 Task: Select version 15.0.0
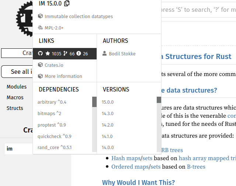[108, 102]
